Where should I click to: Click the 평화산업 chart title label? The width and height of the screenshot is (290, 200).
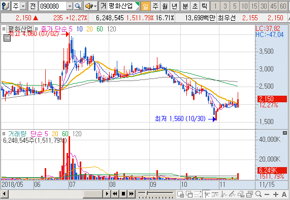pos(20,29)
